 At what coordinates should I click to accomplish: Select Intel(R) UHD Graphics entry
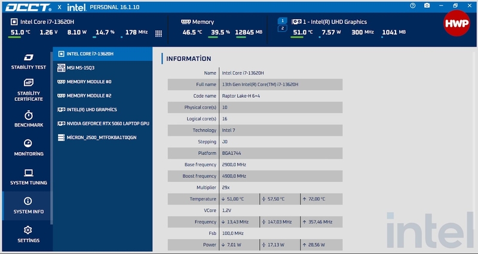coord(102,110)
